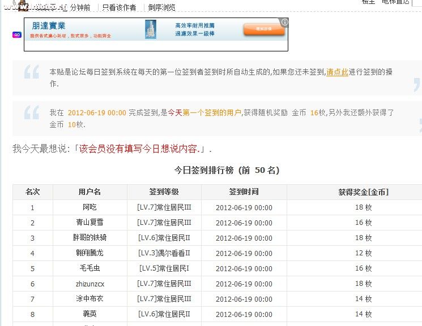This screenshot has height=326, width=422.
Task: Select username 毛毛虫
Action: pos(89,268)
